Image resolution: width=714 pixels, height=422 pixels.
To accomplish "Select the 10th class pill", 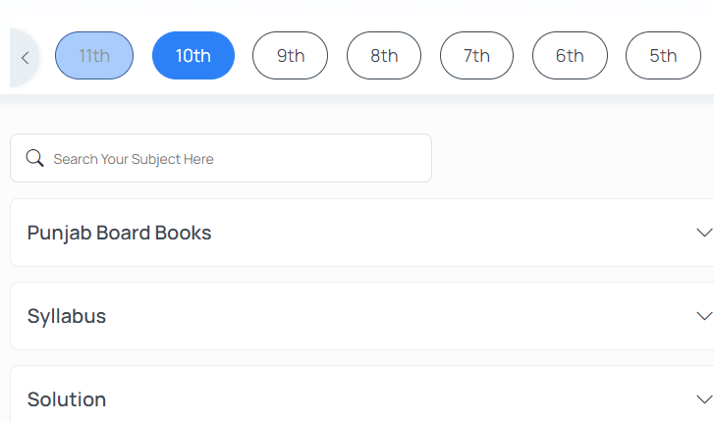I will (x=193, y=56).
